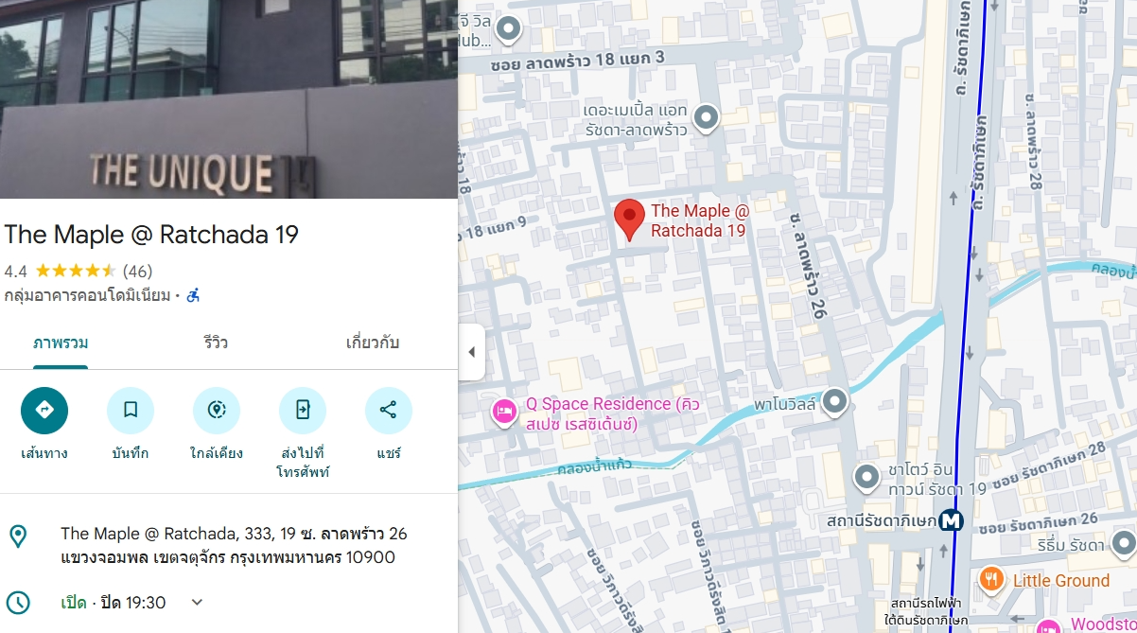Select the พาโนวิลล์ map marker
The width and height of the screenshot is (1137, 633).
pos(834,402)
